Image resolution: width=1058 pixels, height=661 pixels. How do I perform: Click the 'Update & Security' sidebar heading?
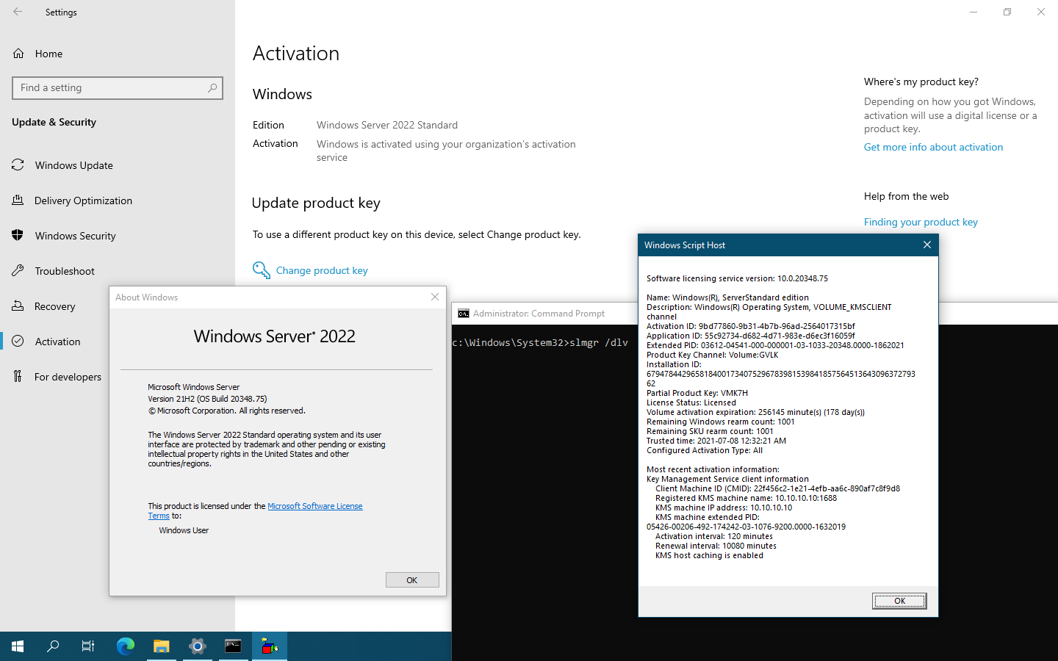(54, 122)
